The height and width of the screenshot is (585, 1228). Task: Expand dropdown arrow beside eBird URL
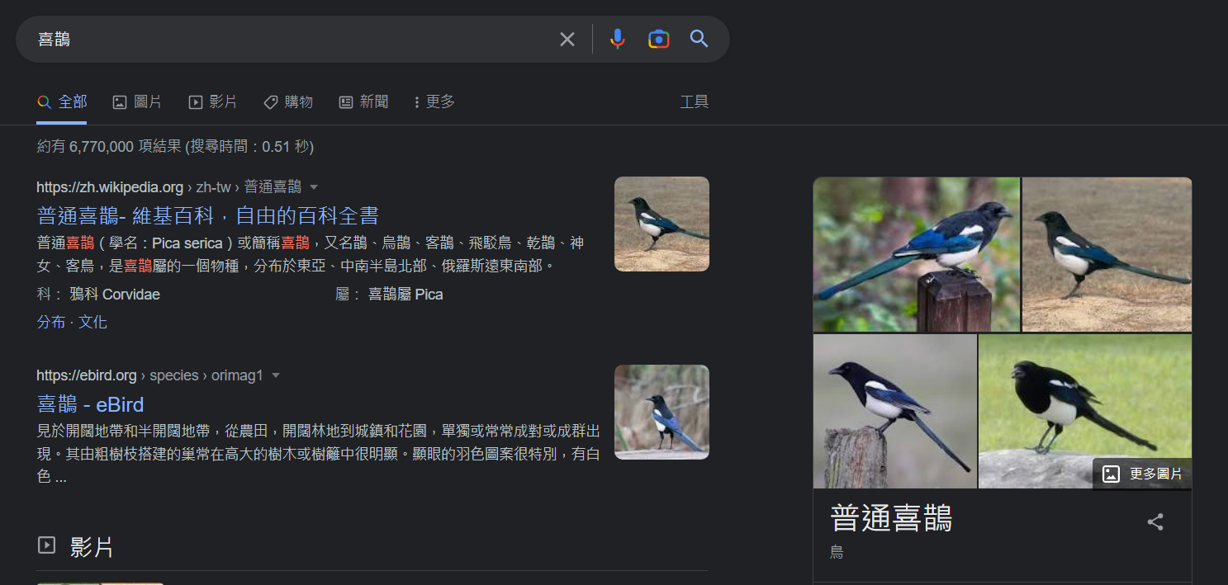pyautogui.click(x=276, y=375)
